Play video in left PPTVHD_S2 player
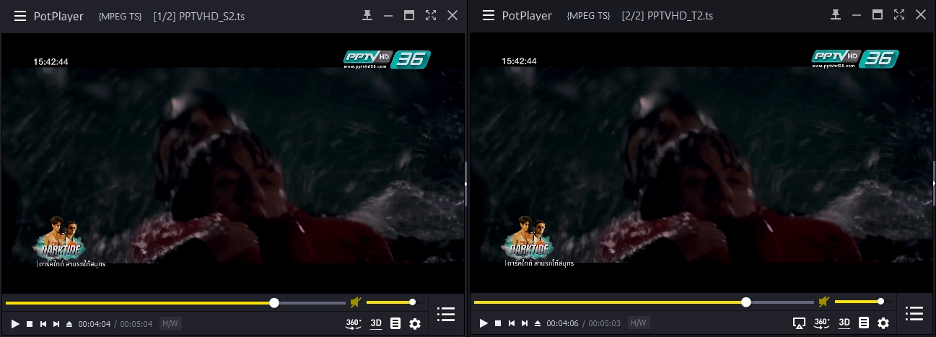This screenshot has width=936, height=337. click(15, 324)
